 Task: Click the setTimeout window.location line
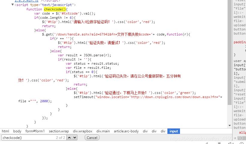(148, 97)
